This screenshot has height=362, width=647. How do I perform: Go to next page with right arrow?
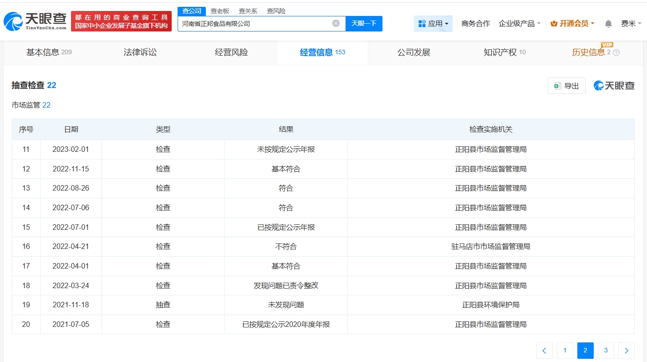627,351
